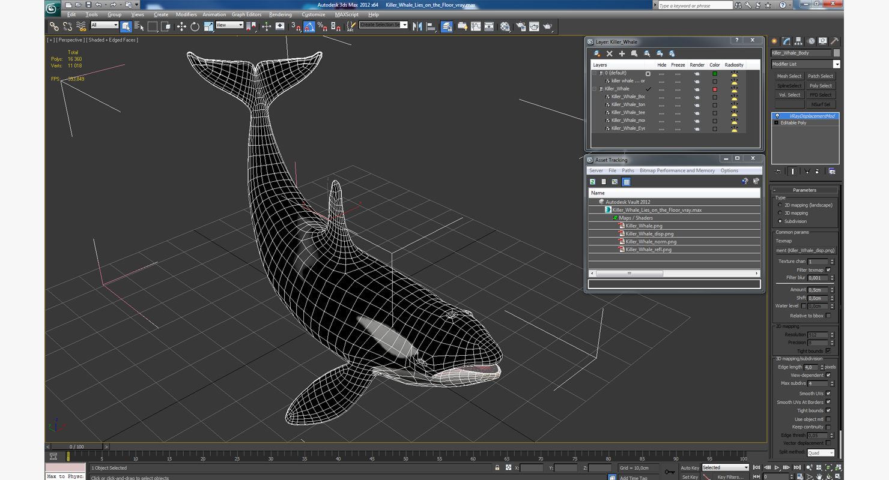This screenshot has width=889, height=480.
Task: Activate the Select Object tool
Action: coord(126,26)
